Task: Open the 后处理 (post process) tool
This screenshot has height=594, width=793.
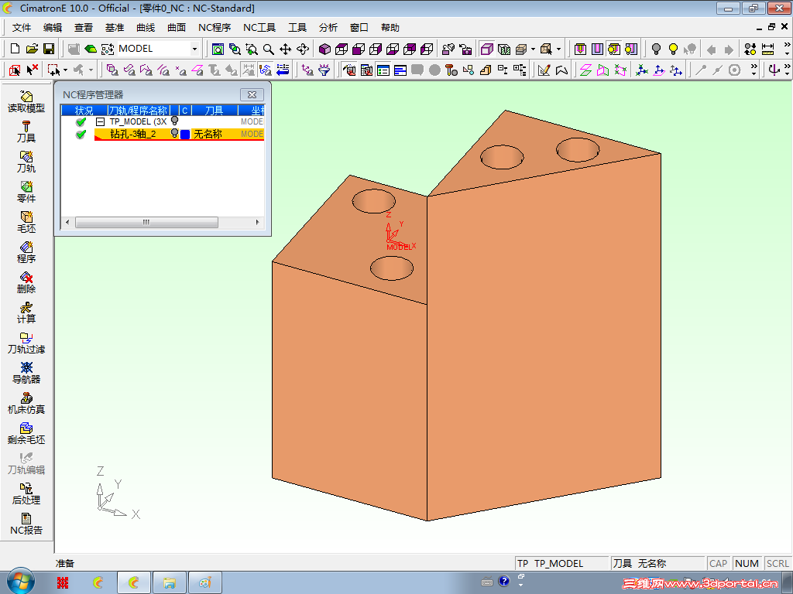Action: [26, 494]
